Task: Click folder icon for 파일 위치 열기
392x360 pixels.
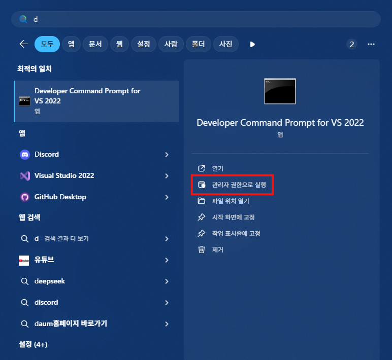Action: click(202, 201)
